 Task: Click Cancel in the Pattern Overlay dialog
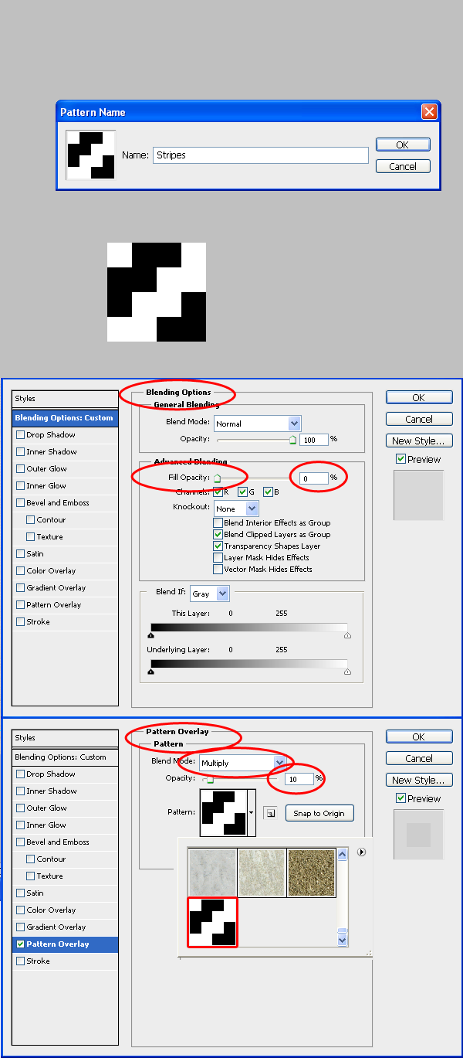tap(419, 759)
